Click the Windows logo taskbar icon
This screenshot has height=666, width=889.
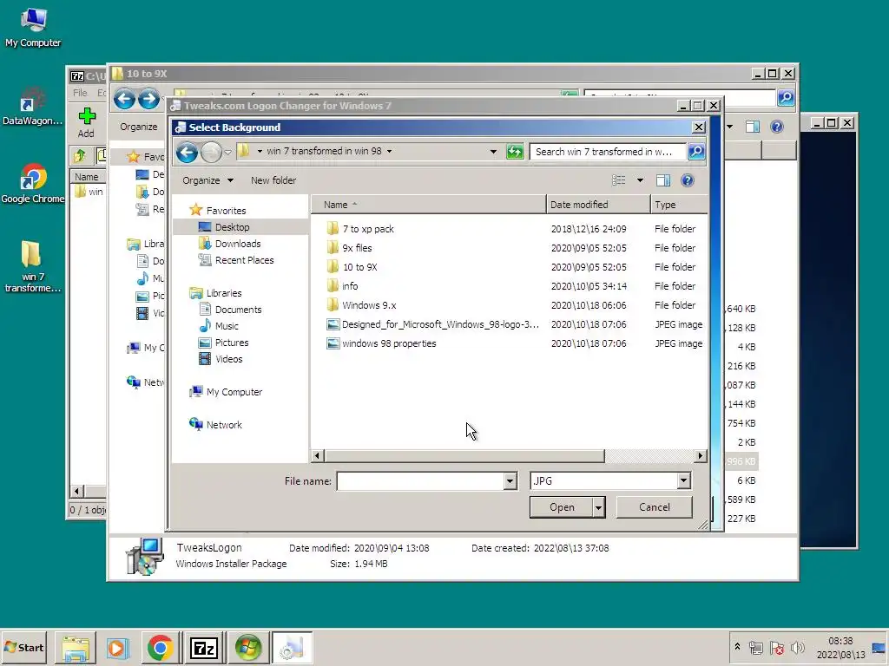(247, 648)
